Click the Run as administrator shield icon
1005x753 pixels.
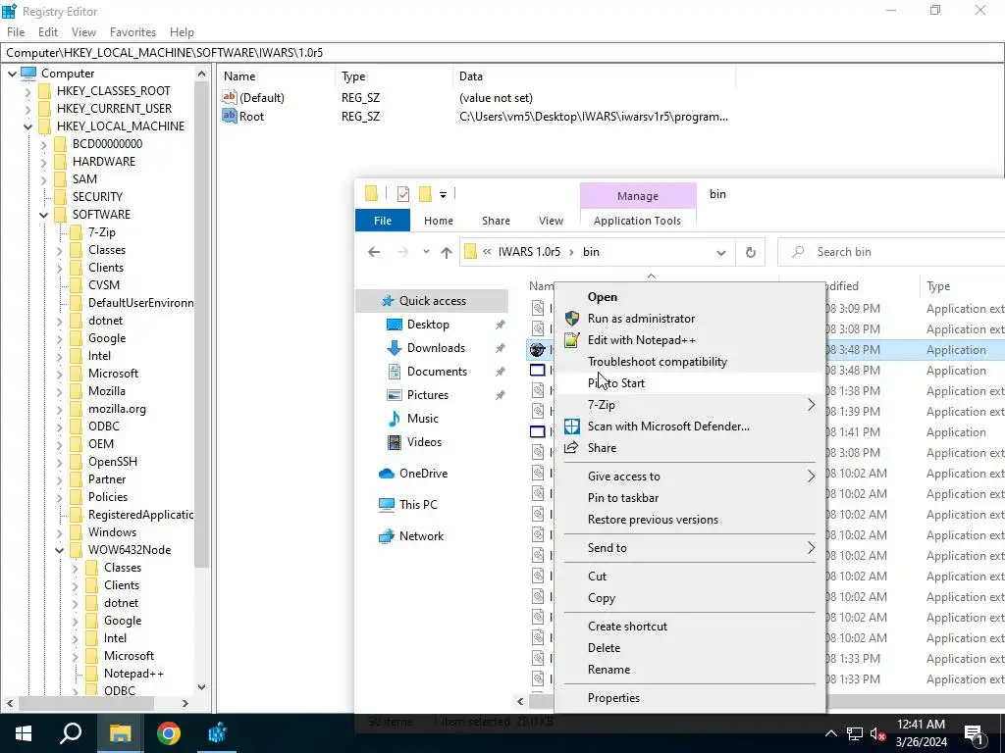(x=572, y=319)
